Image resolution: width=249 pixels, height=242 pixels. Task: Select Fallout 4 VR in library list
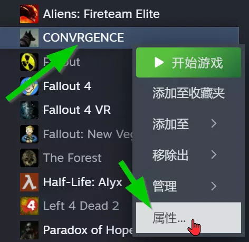(x=77, y=110)
